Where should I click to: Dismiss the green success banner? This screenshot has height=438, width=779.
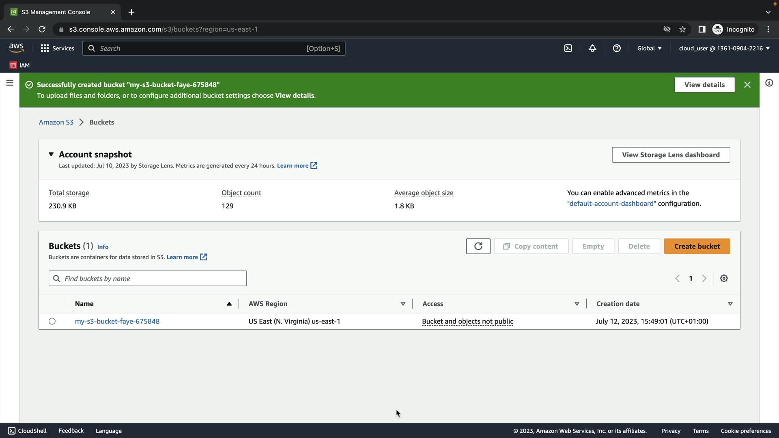pyautogui.click(x=747, y=85)
